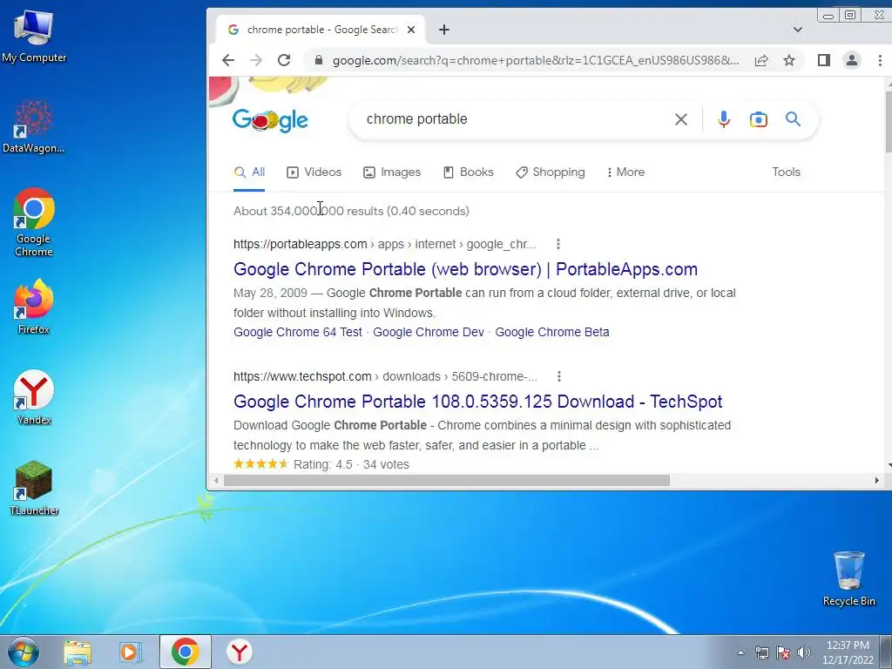
Task: Click the Google logo
Action: [x=270, y=120]
